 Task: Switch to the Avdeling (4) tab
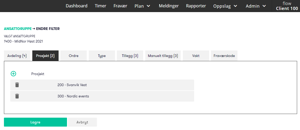[17, 56]
